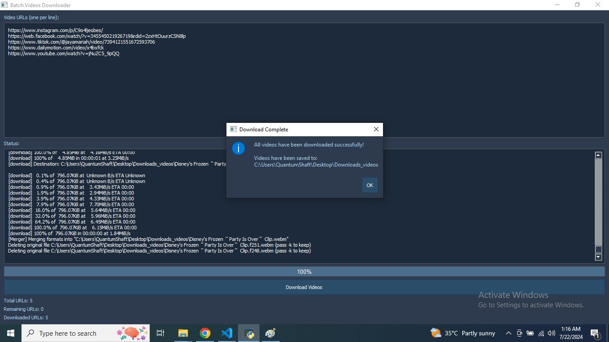Click the Batch Videos Downloader title icon
Screen dimensions: 609x342
pyautogui.click(x=4, y=5)
